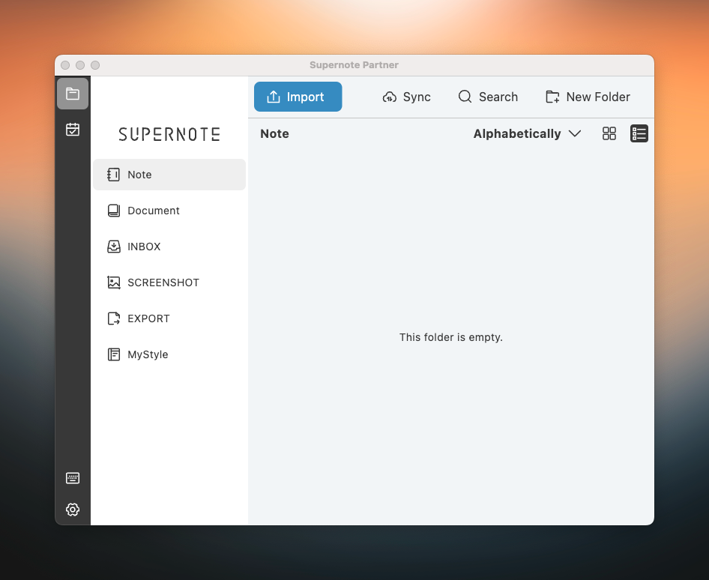
Task: Open the keyboard icon in dark sidebar
Action: point(73,478)
